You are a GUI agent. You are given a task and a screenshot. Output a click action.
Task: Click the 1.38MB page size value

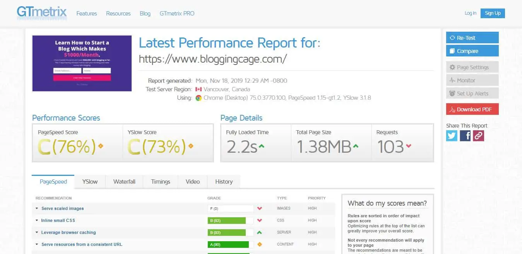click(x=324, y=147)
